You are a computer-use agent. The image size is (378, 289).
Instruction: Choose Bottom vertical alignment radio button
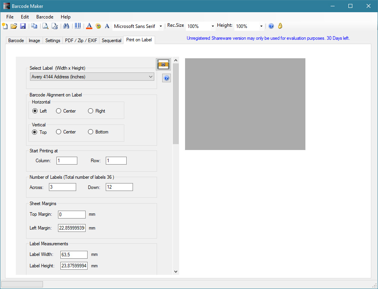91,132
